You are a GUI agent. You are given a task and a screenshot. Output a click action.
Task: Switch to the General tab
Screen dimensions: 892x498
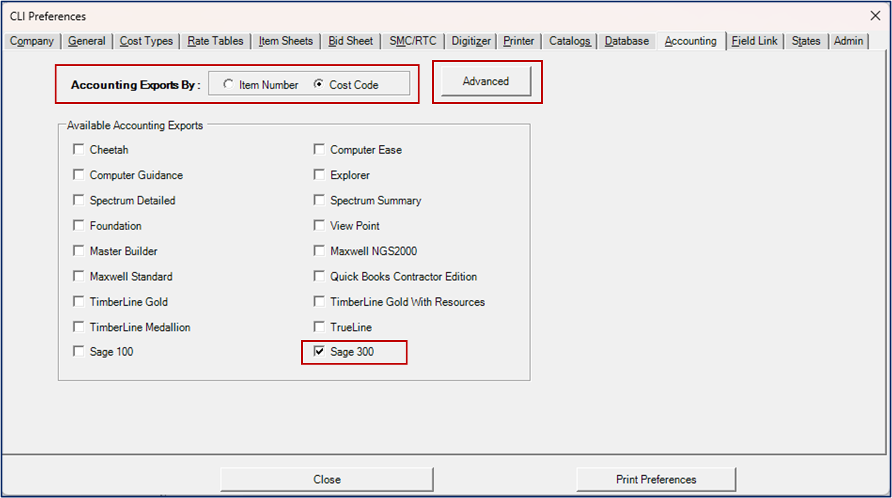point(87,41)
